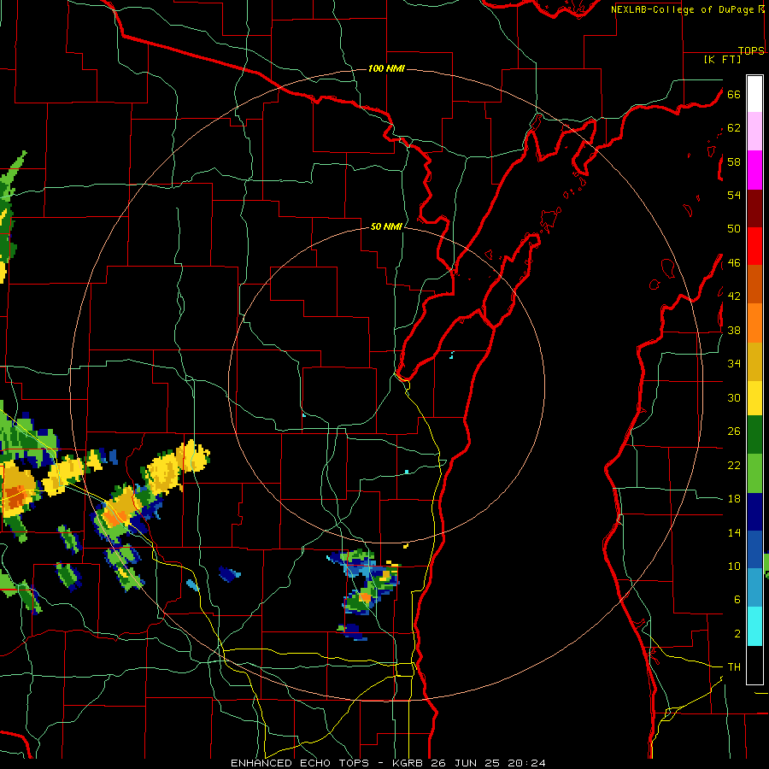Click the 100 NMI range ring label
Viewport: 769px width, 769px height.
(x=386, y=68)
